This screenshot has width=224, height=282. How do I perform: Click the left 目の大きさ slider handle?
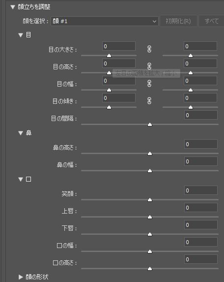point(109,56)
